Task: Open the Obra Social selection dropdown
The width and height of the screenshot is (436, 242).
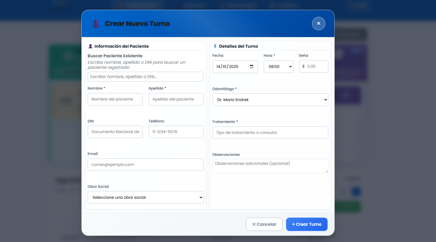Action: [145, 197]
